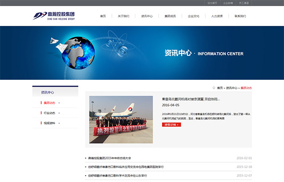
Task: Click 设为首页 in the top gray bar
Action: coord(212,3)
